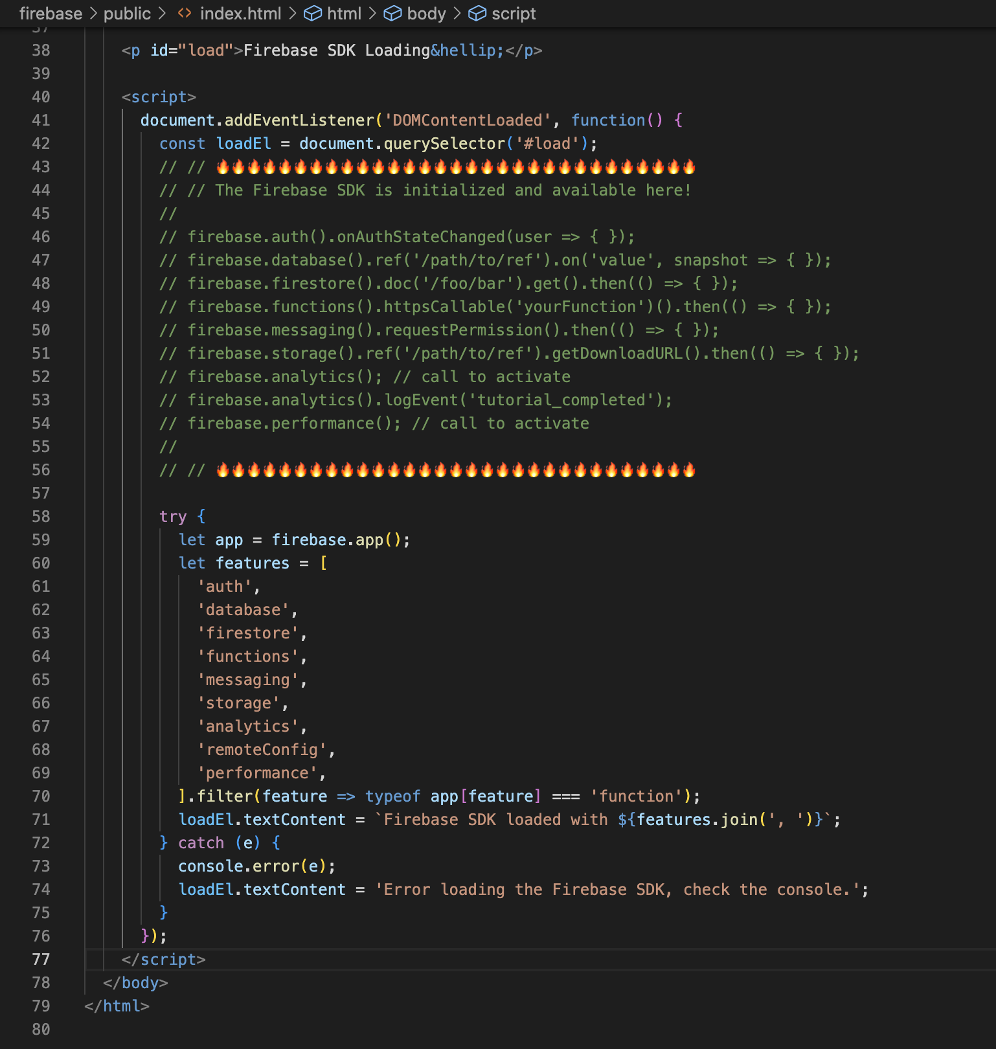Screen dimensions: 996x1049
Task: Open the body breadcrumb symbol
Action: (x=426, y=14)
